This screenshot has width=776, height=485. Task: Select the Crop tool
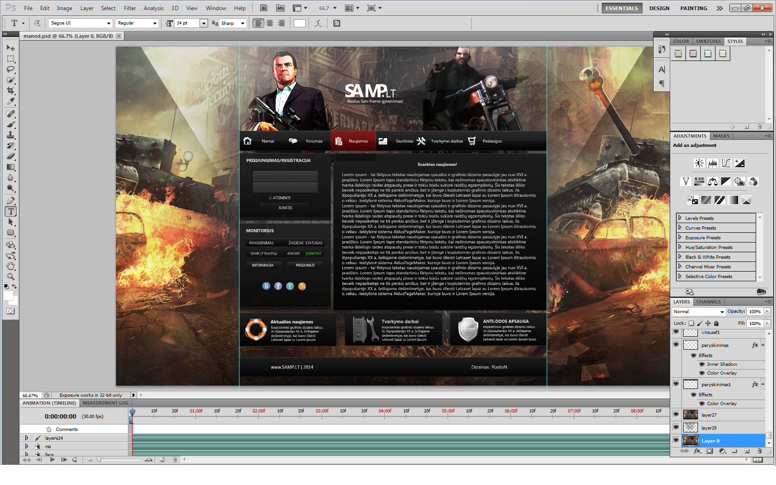[x=11, y=91]
